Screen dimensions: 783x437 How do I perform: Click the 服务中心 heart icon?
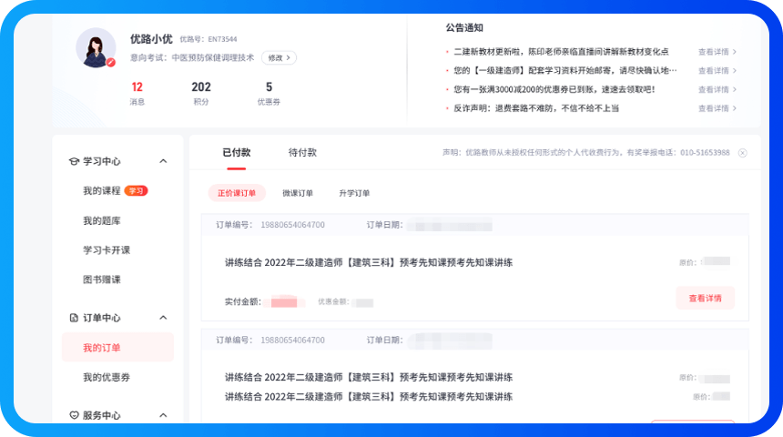(75, 415)
